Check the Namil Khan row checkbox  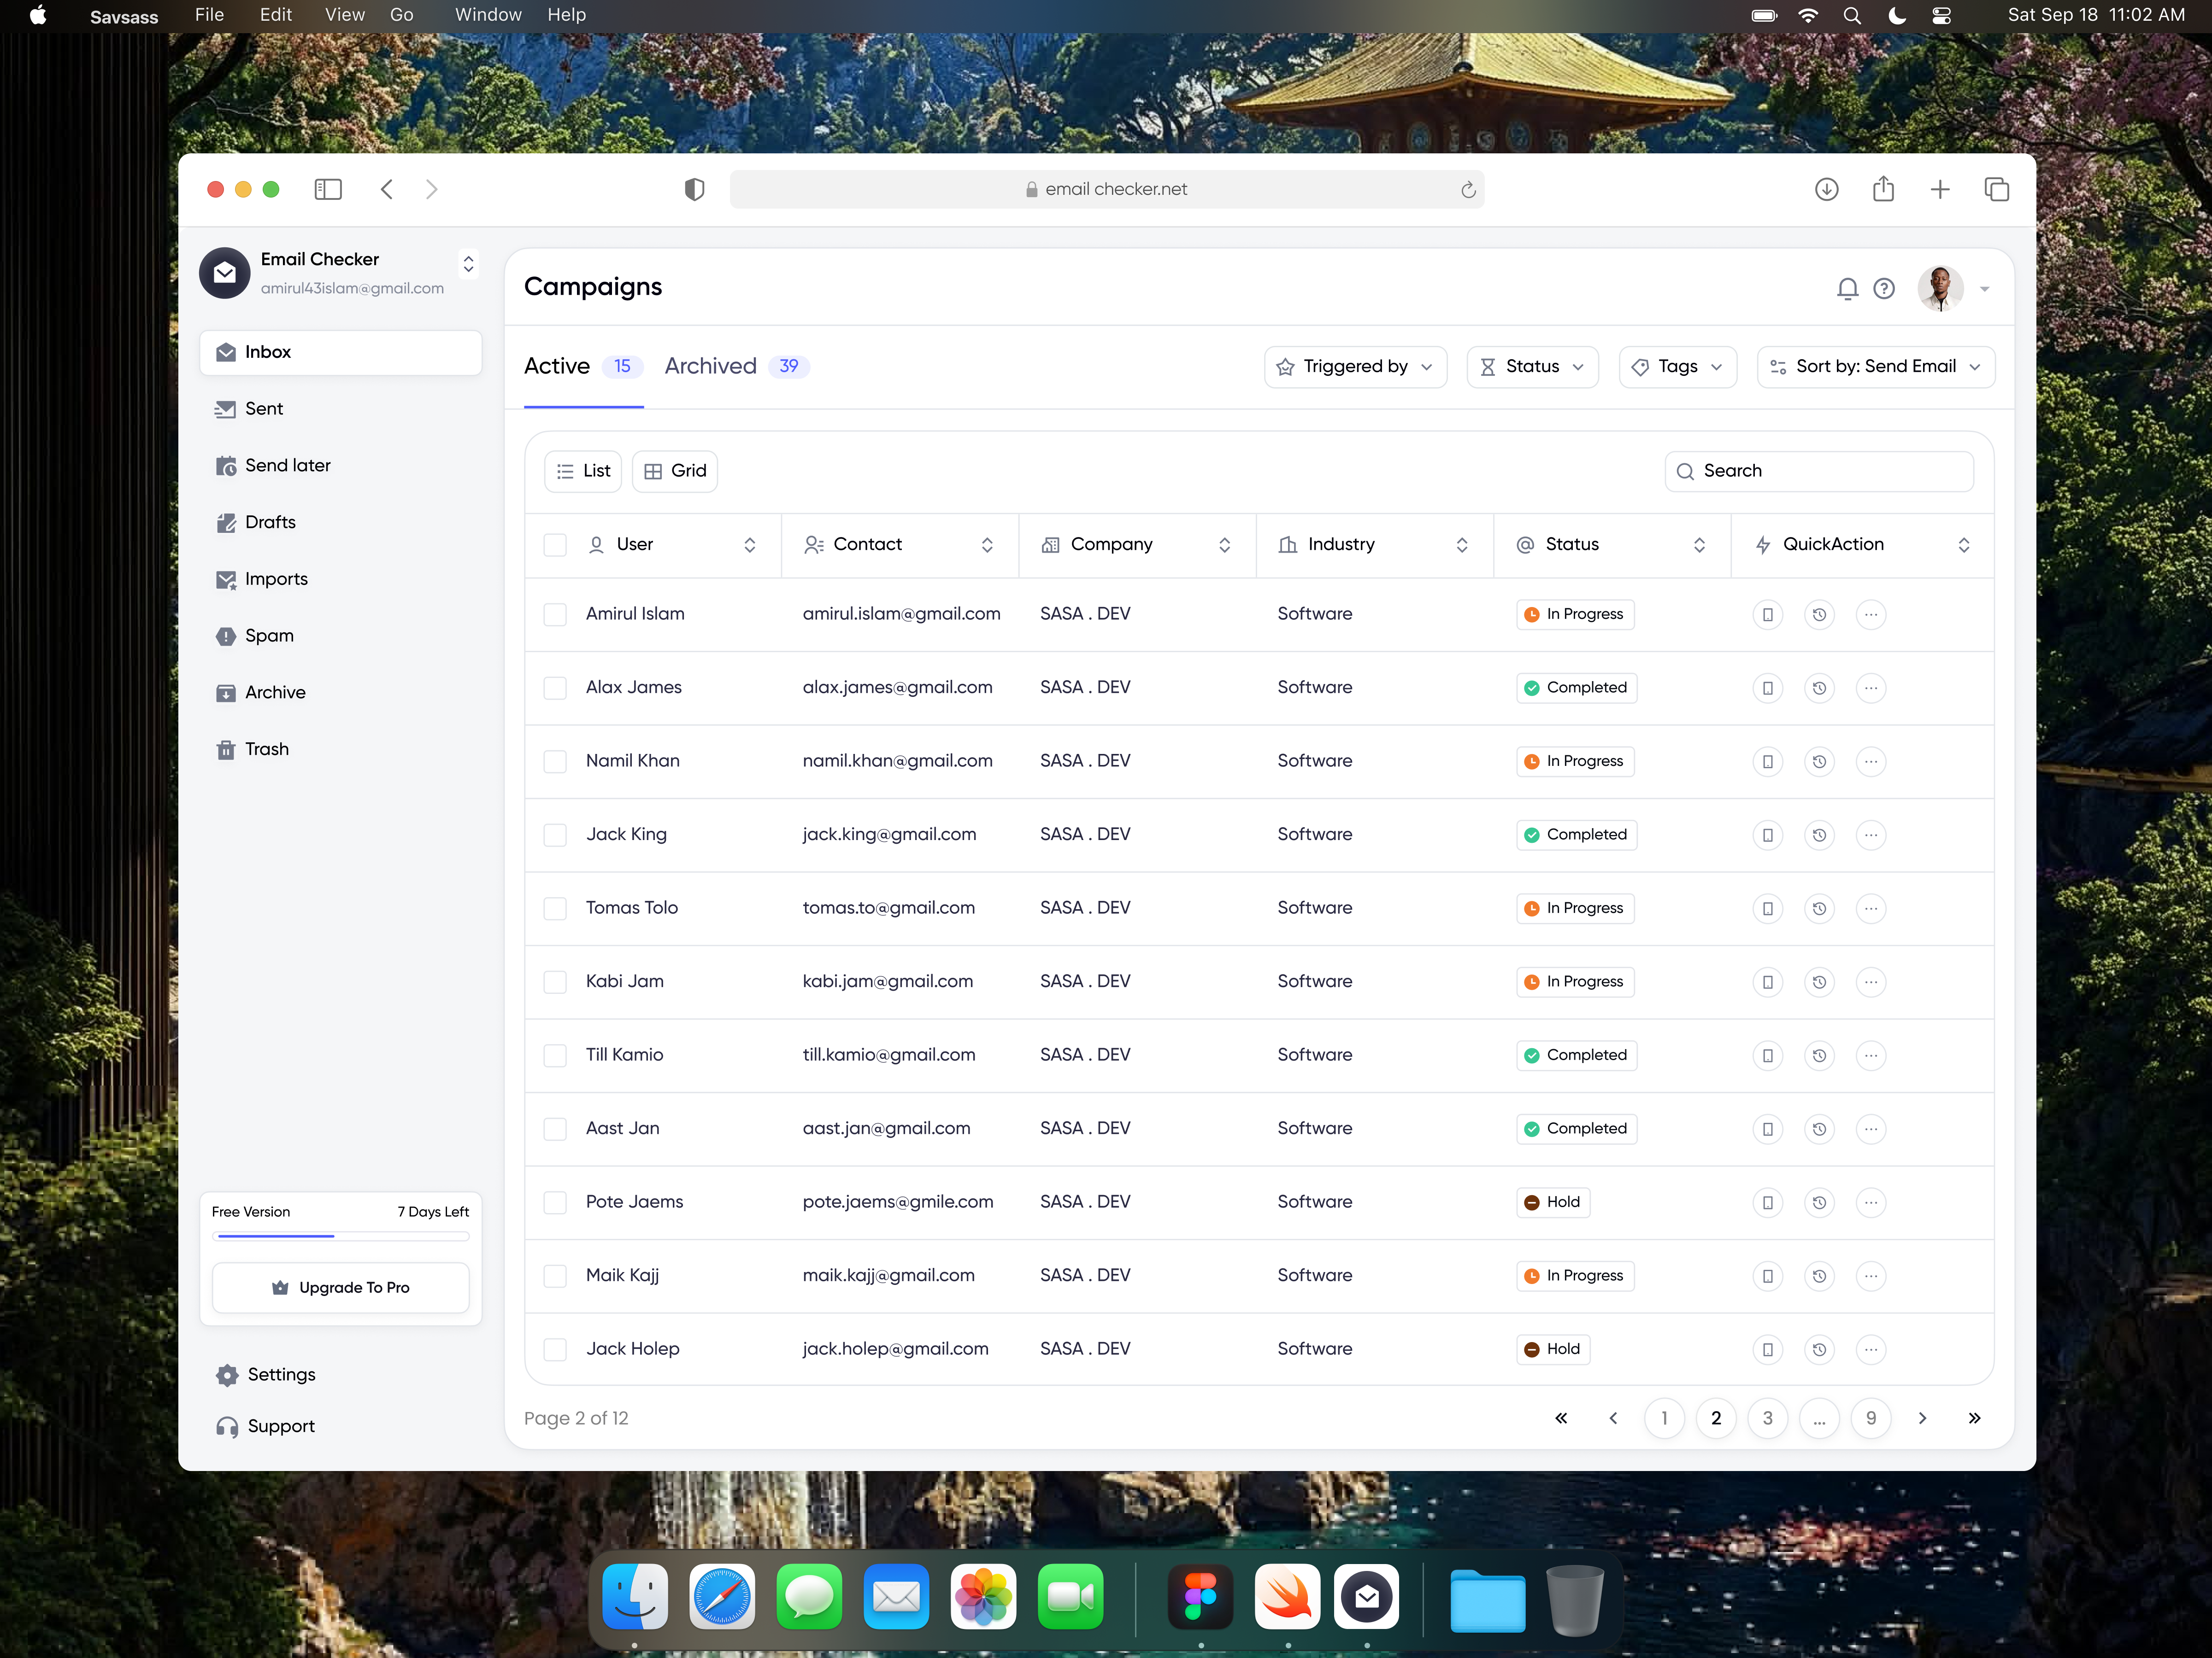coord(555,762)
